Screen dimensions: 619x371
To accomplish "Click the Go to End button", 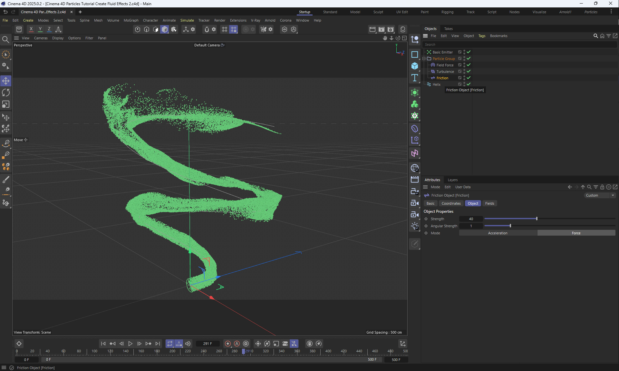I will 158,344.
